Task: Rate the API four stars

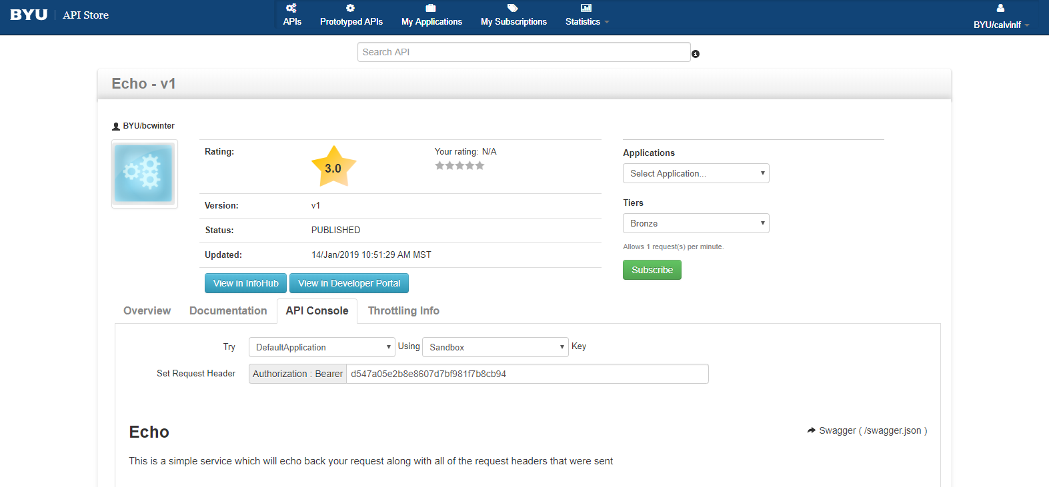Action: pos(469,165)
